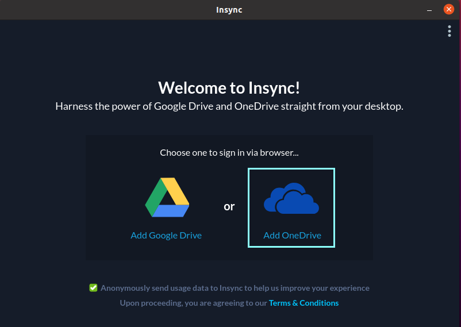461x327 pixels.
Task: Uncheck anonymous usage data checkbox
Action: pyautogui.click(x=93, y=288)
